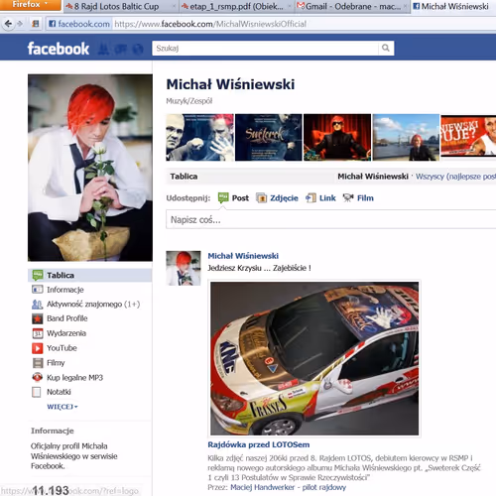
Task: Click the Film camera icon
Action: [x=348, y=198]
